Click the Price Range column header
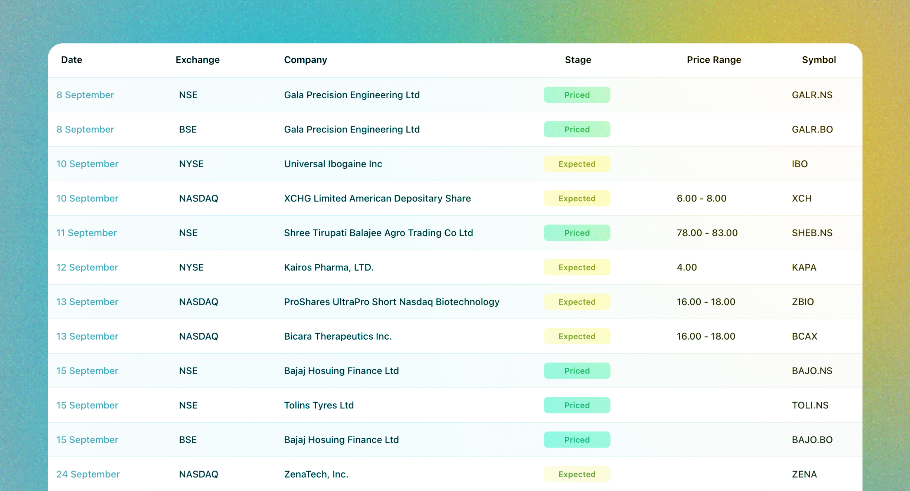The image size is (910, 491). coord(714,60)
